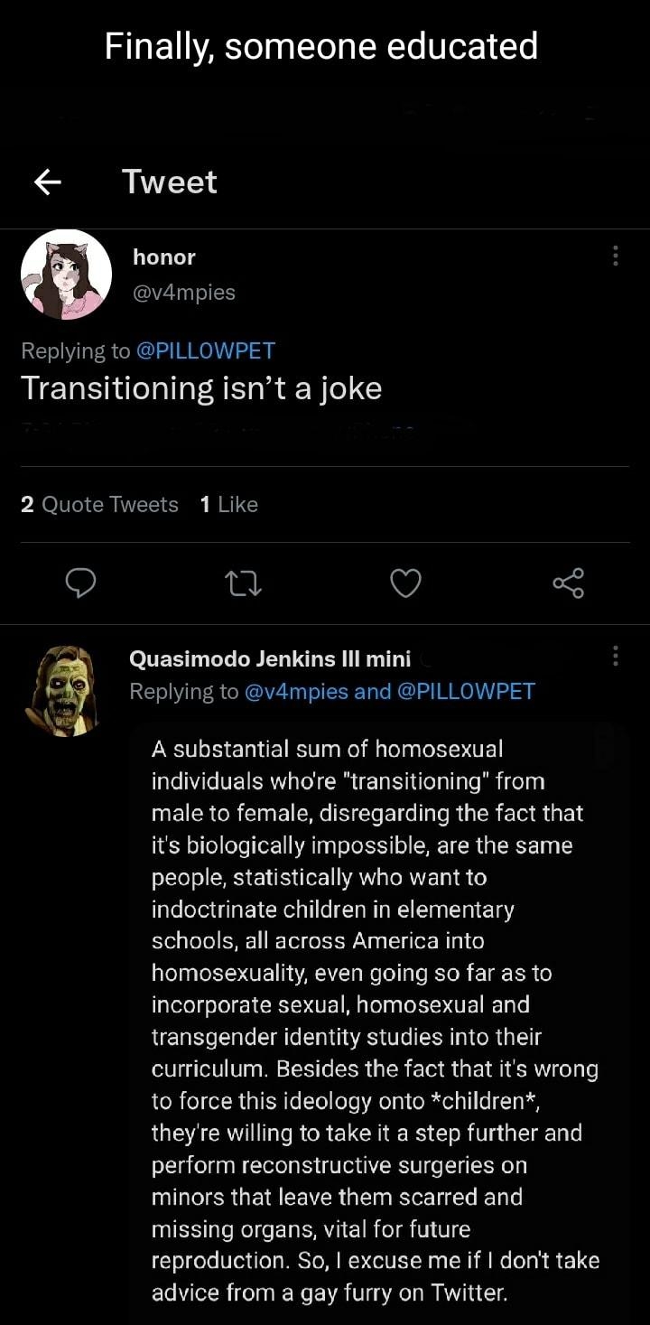Click Quasimodo's zombie profile picture
The image size is (650, 1325).
[x=63, y=689]
